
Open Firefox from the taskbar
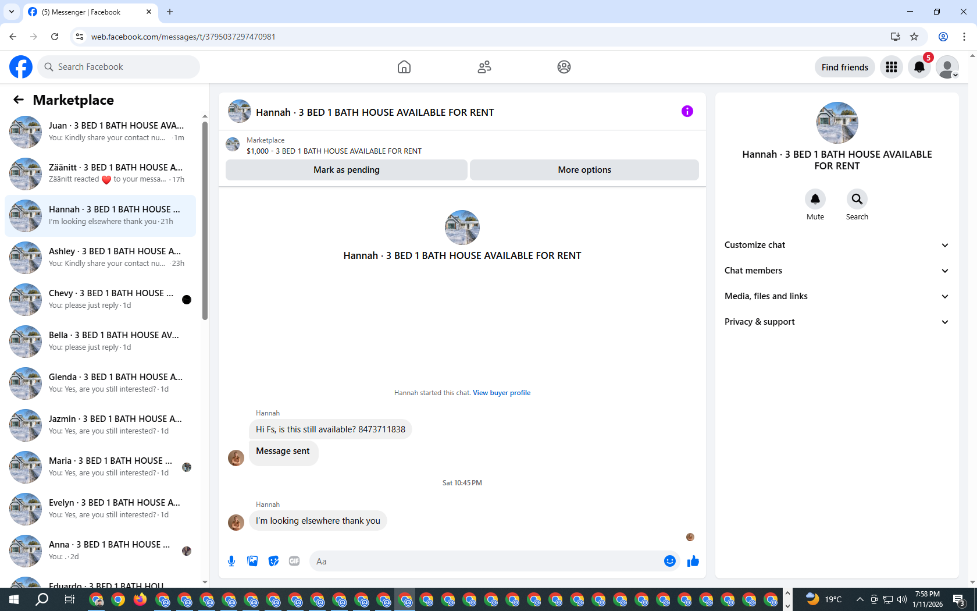140,599
